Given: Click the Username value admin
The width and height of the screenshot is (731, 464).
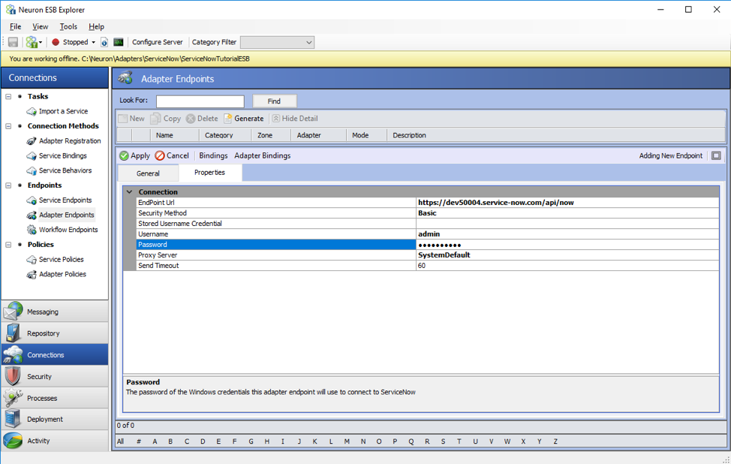Looking at the screenshot, I should pos(567,234).
